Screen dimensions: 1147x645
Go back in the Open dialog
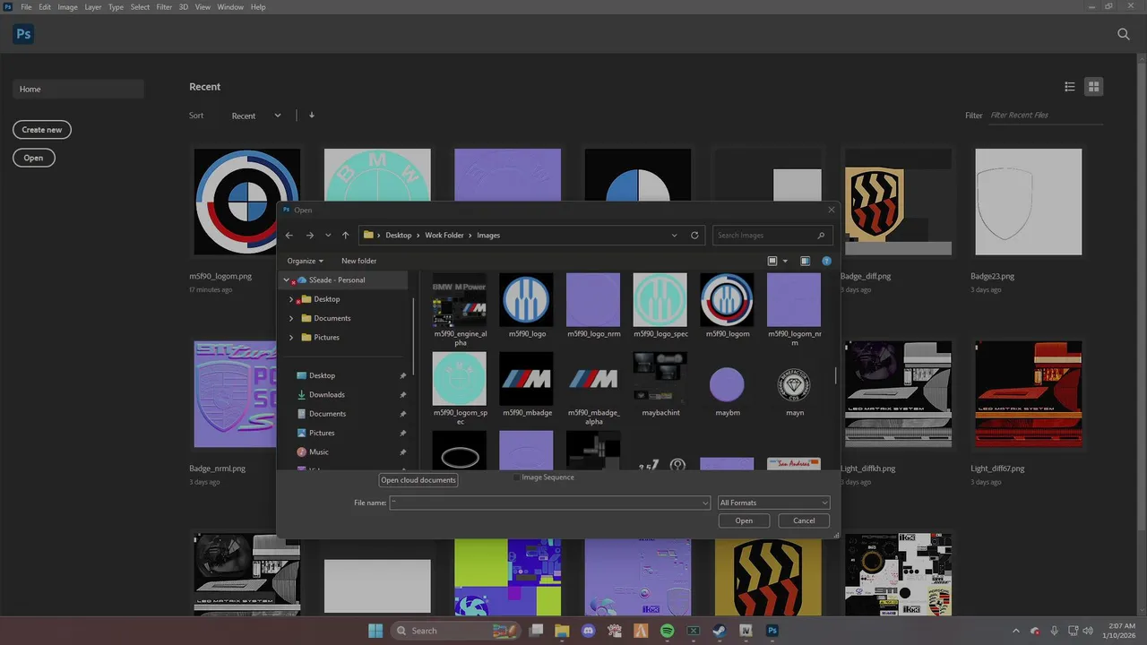pos(289,235)
